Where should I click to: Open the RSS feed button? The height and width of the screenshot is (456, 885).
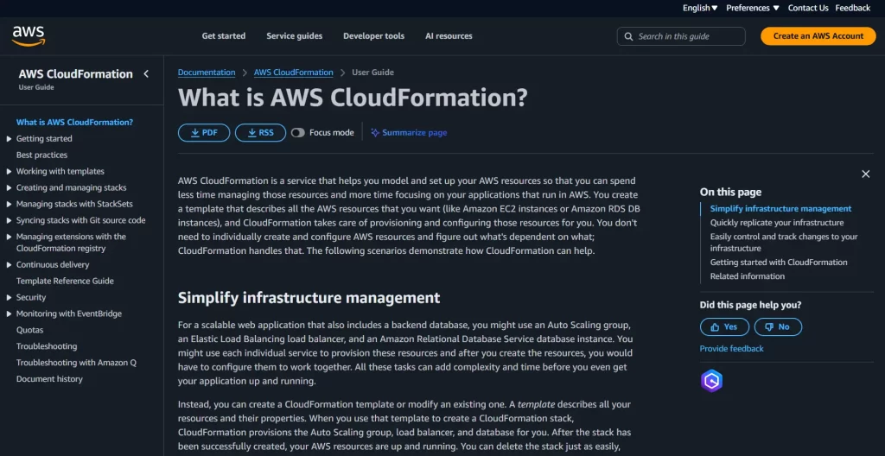260,133
